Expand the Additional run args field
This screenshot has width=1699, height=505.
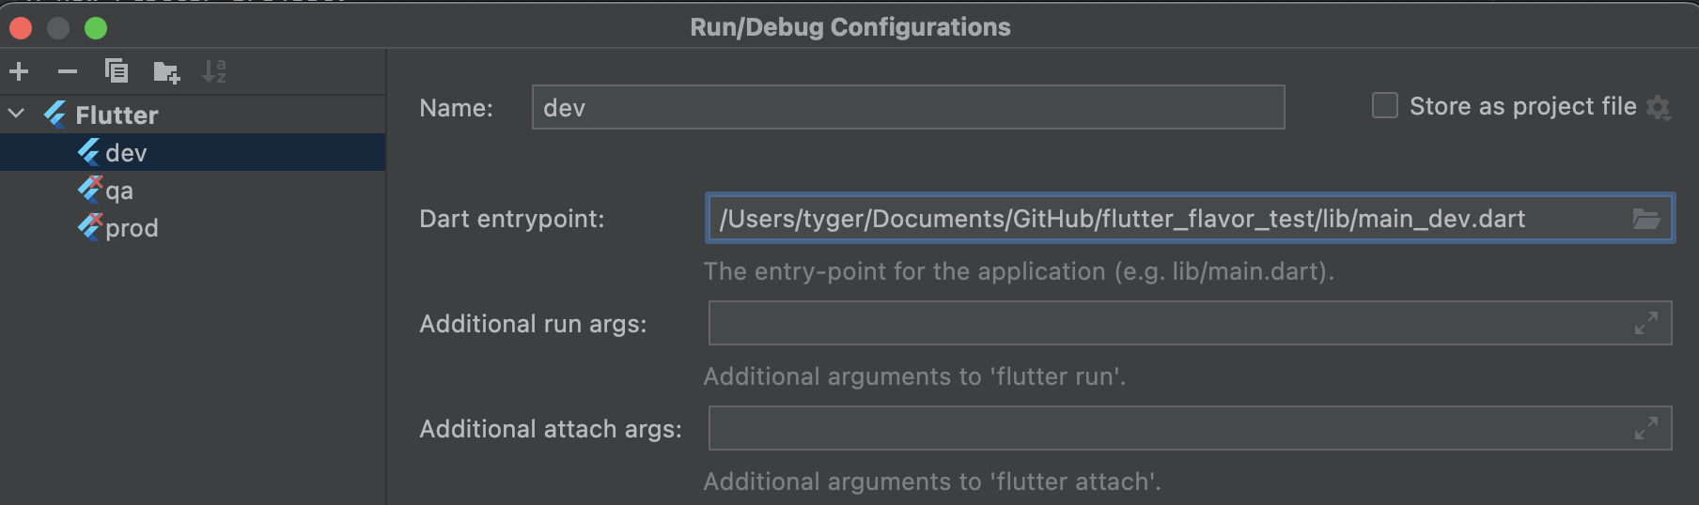click(x=1646, y=324)
